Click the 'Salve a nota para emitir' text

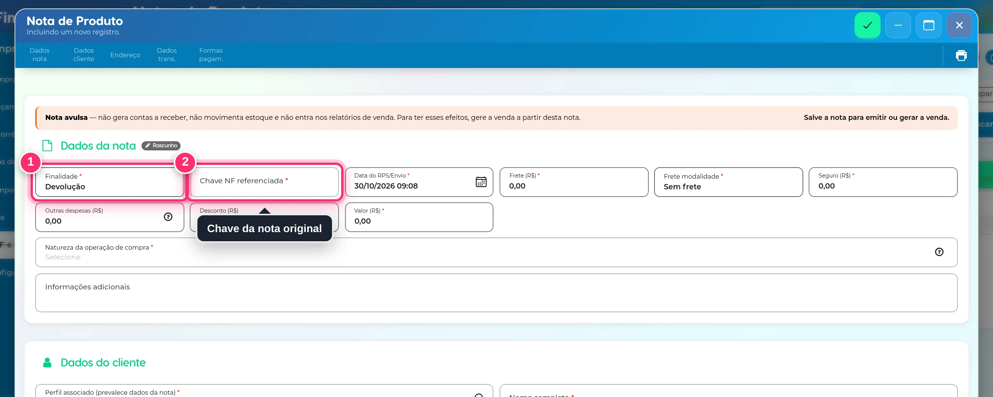coord(876,117)
